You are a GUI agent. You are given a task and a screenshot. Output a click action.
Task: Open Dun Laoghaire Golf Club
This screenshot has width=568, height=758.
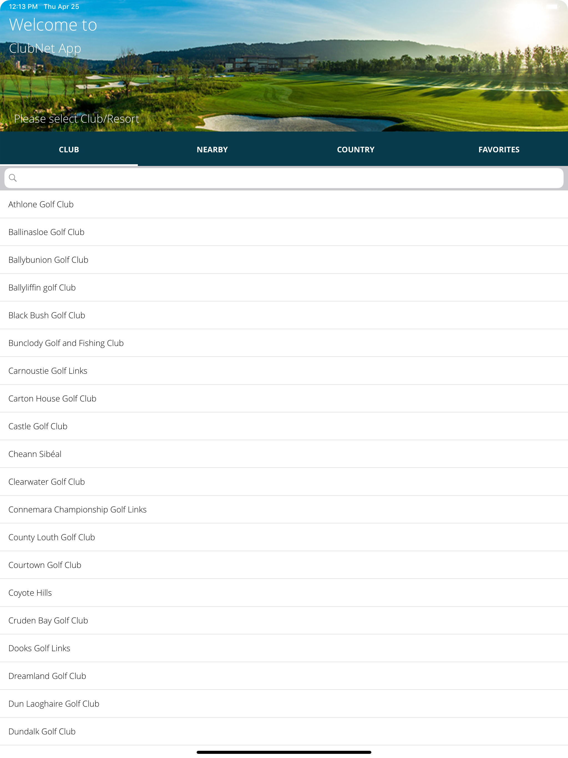coord(284,704)
